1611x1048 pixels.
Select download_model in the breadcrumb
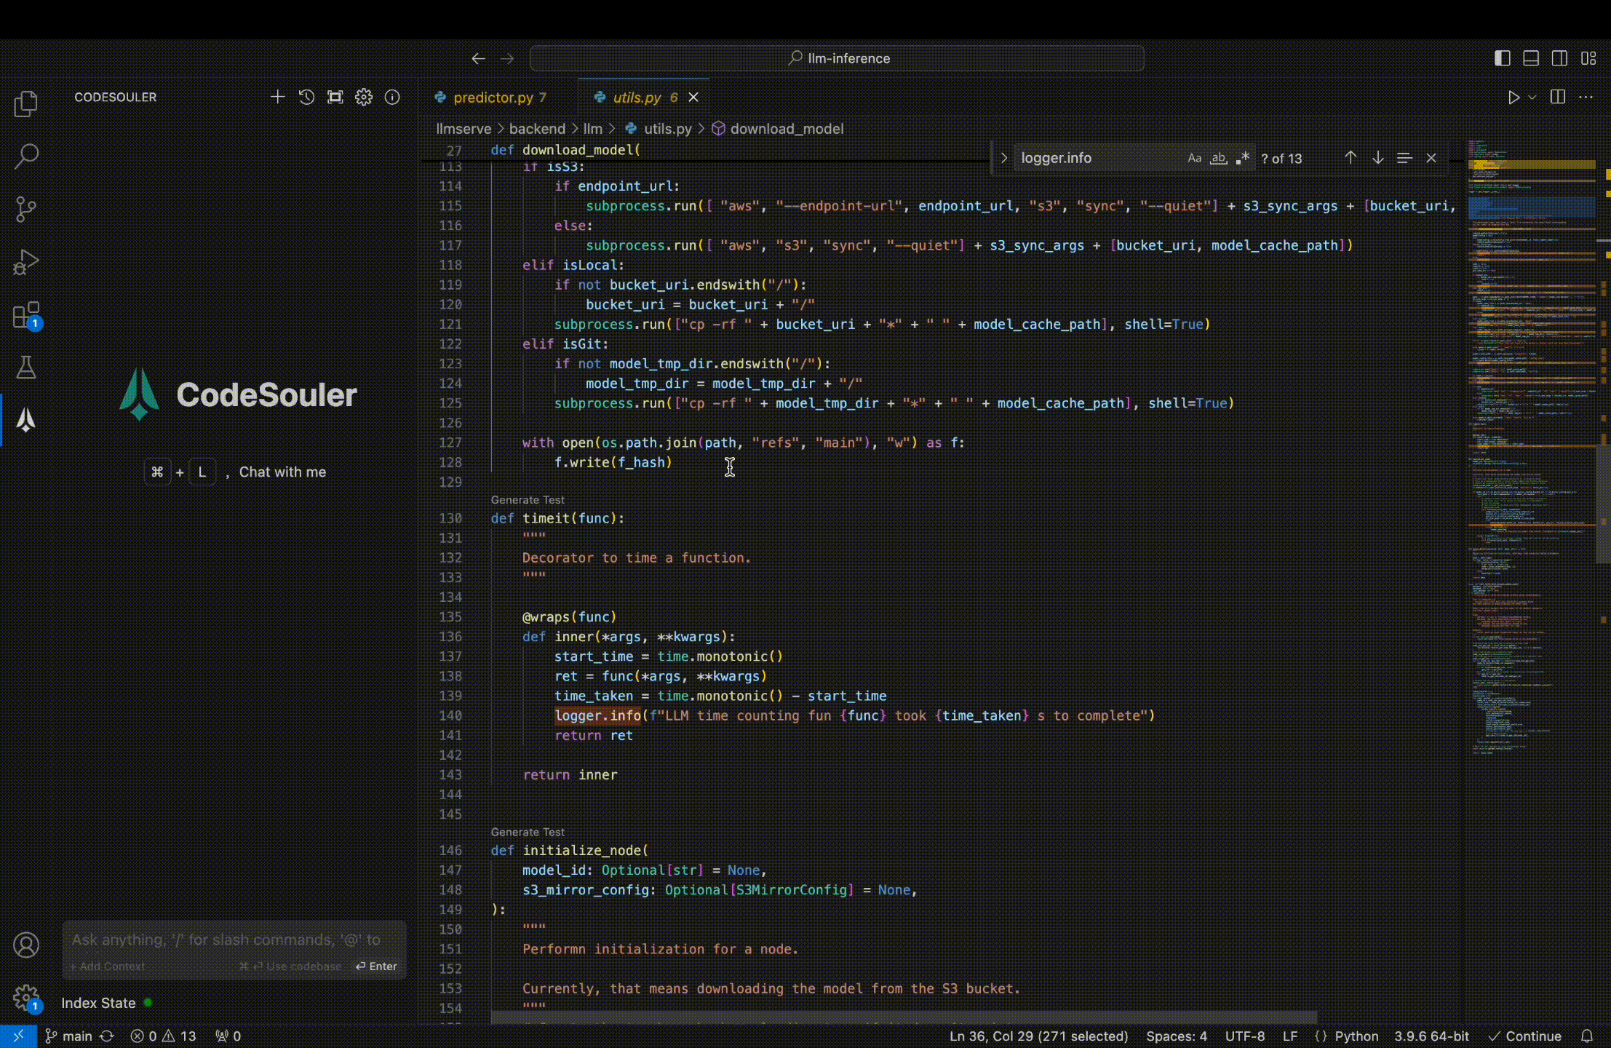[787, 129]
